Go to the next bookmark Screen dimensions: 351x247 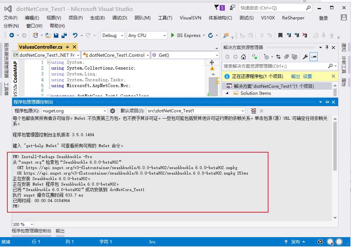tap(297, 35)
